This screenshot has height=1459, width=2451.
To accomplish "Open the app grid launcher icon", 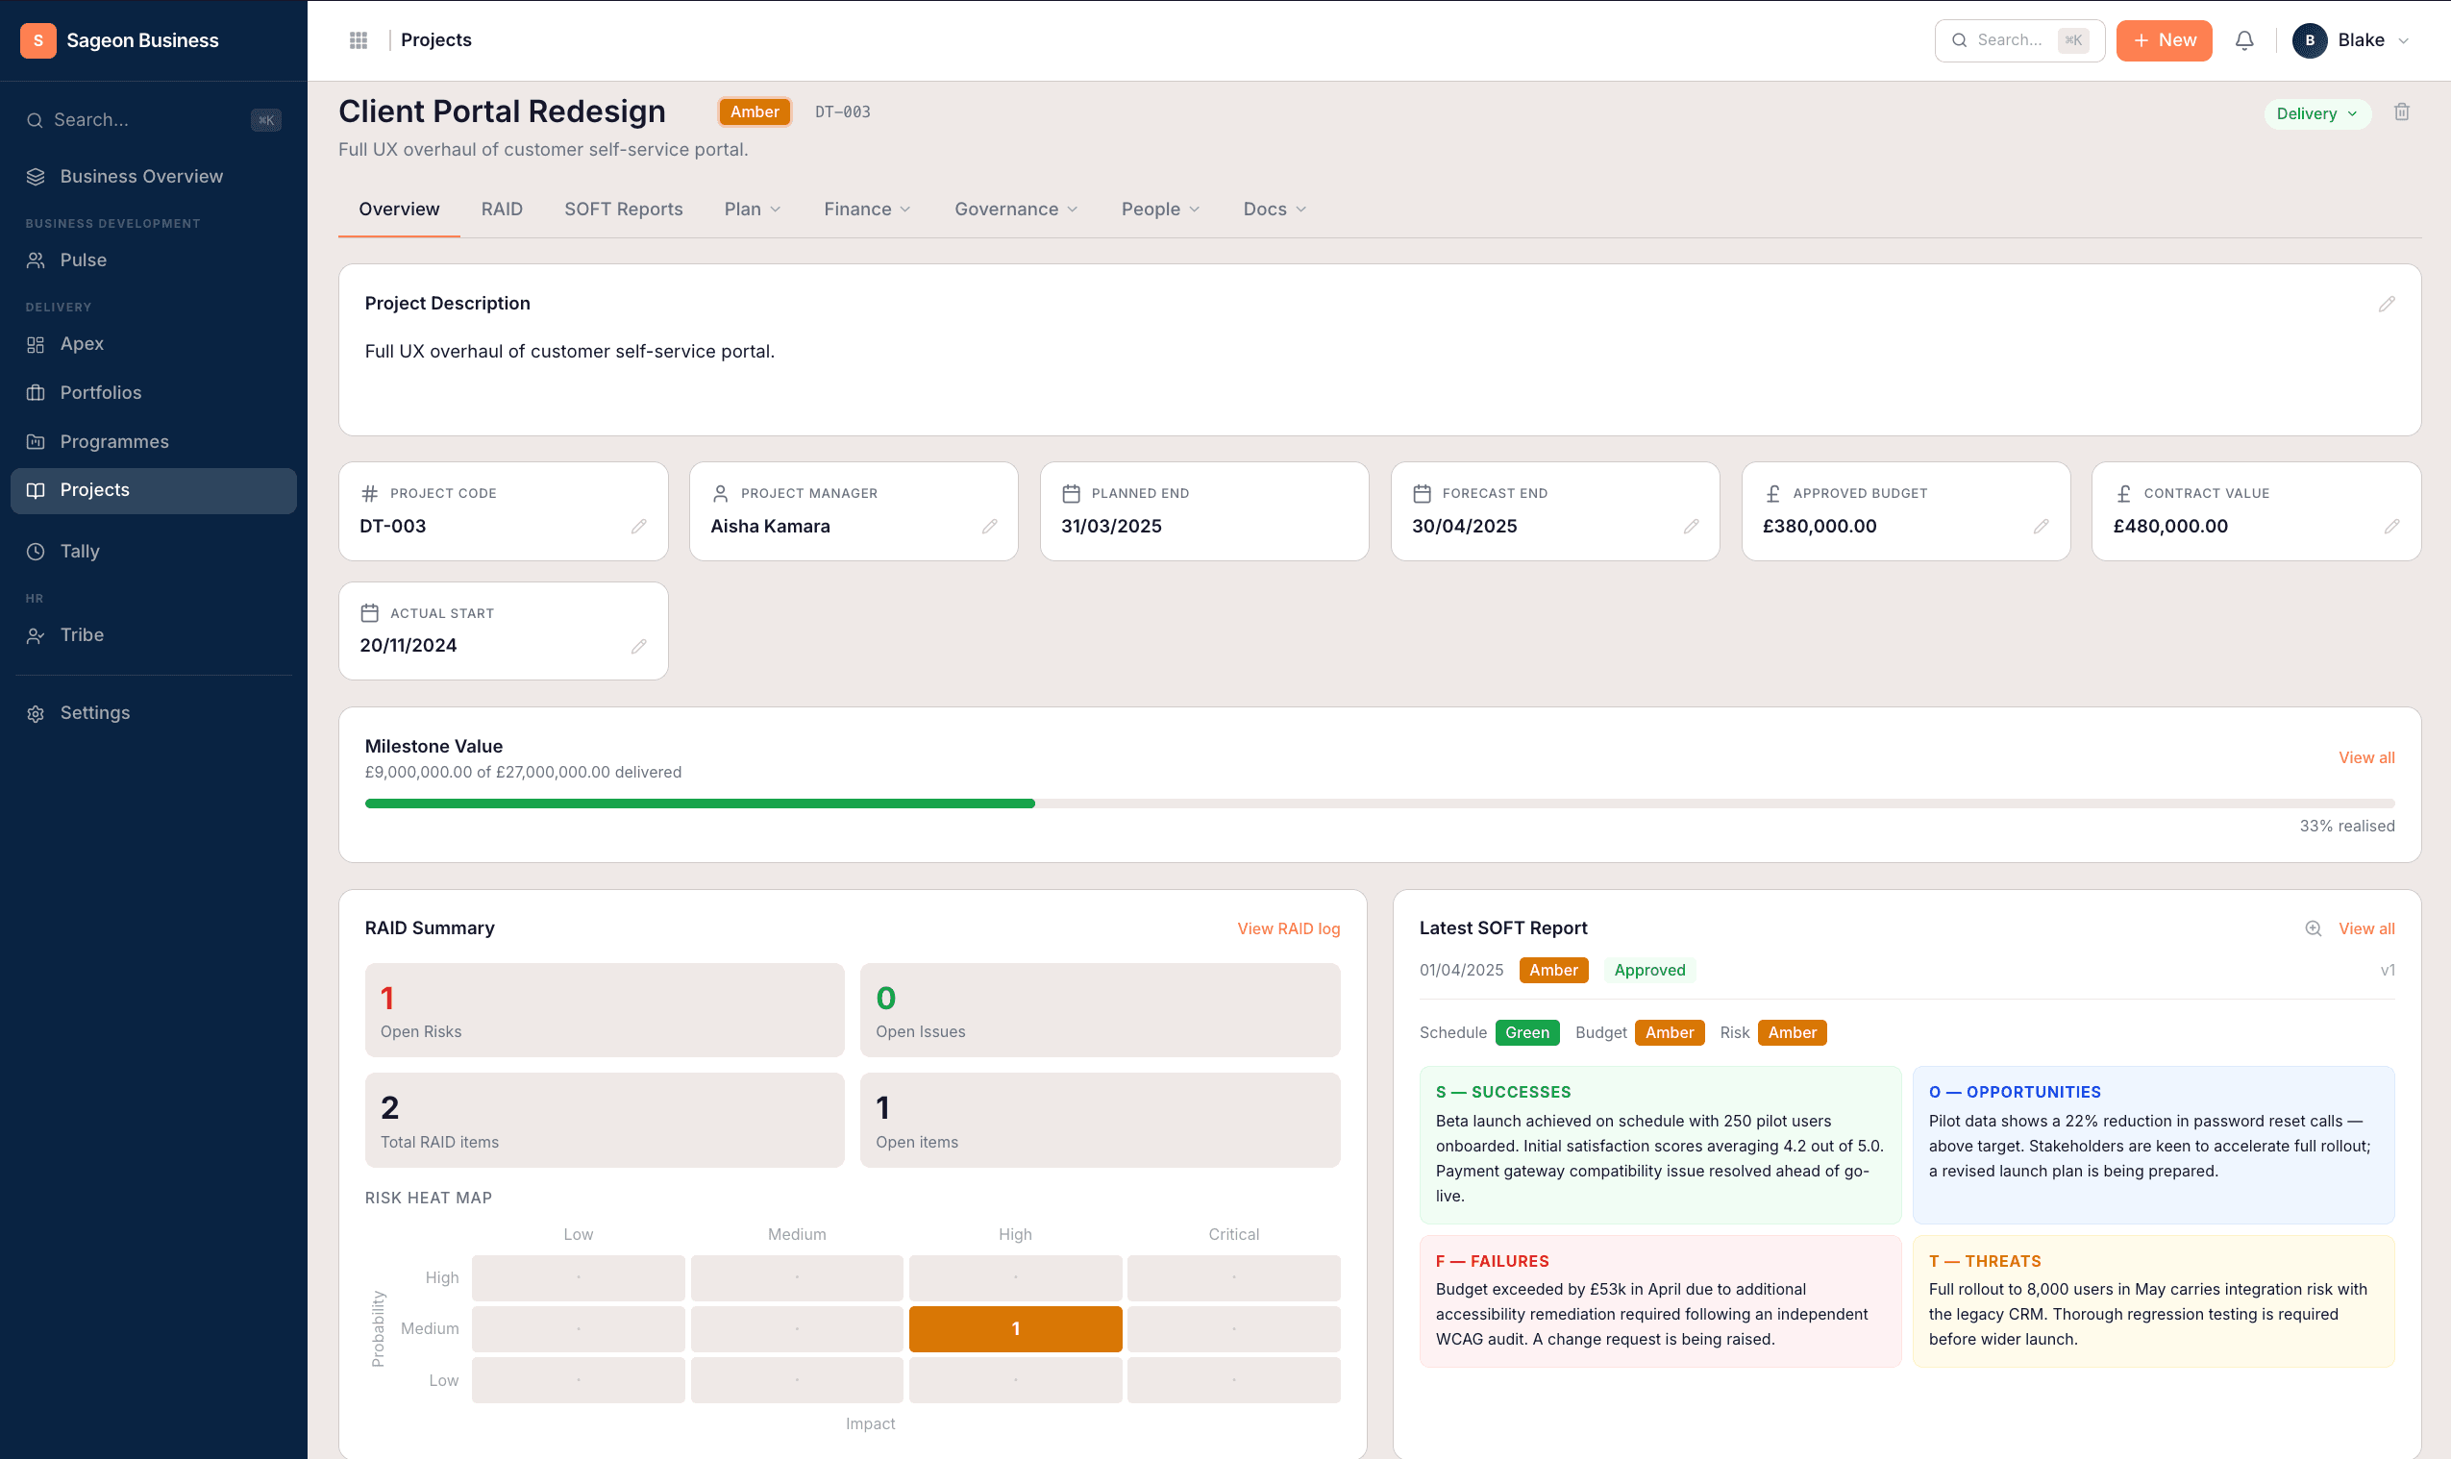I will coord(358,40).
